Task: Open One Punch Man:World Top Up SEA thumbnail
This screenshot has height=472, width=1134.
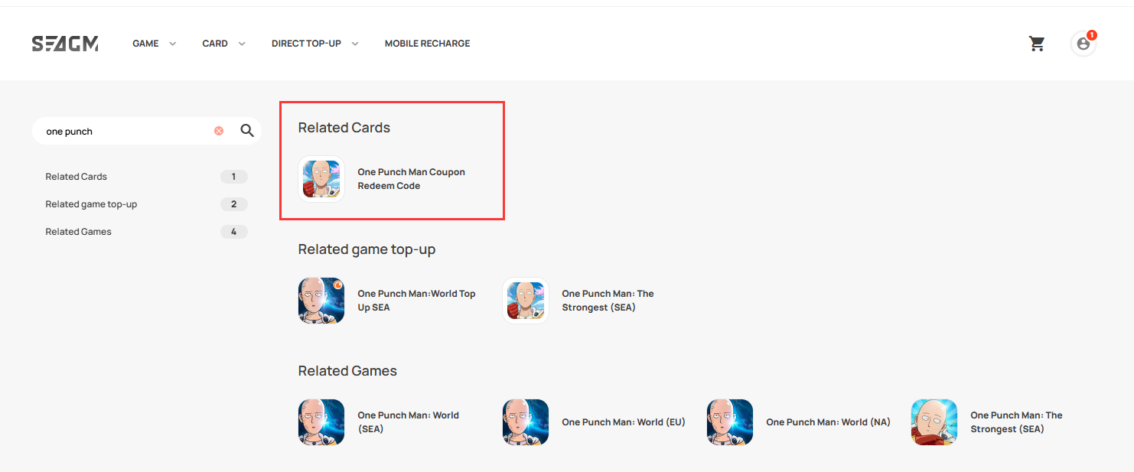Action: click(321, 301)
